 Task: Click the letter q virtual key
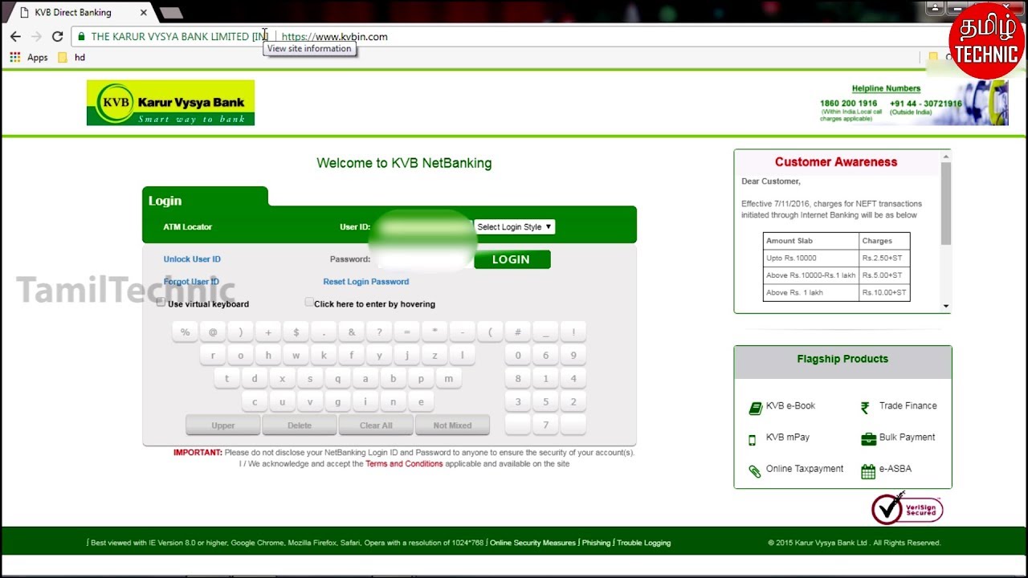point(337,379)
